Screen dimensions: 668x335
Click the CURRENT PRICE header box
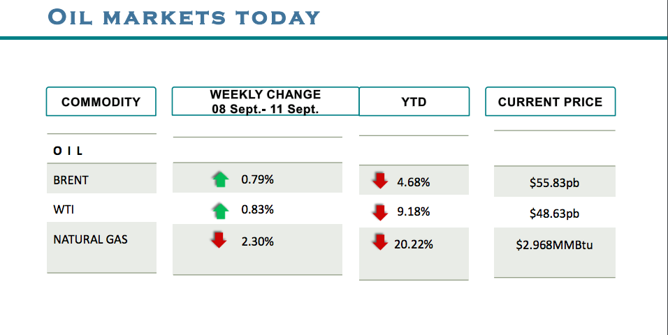coord(550,102)
